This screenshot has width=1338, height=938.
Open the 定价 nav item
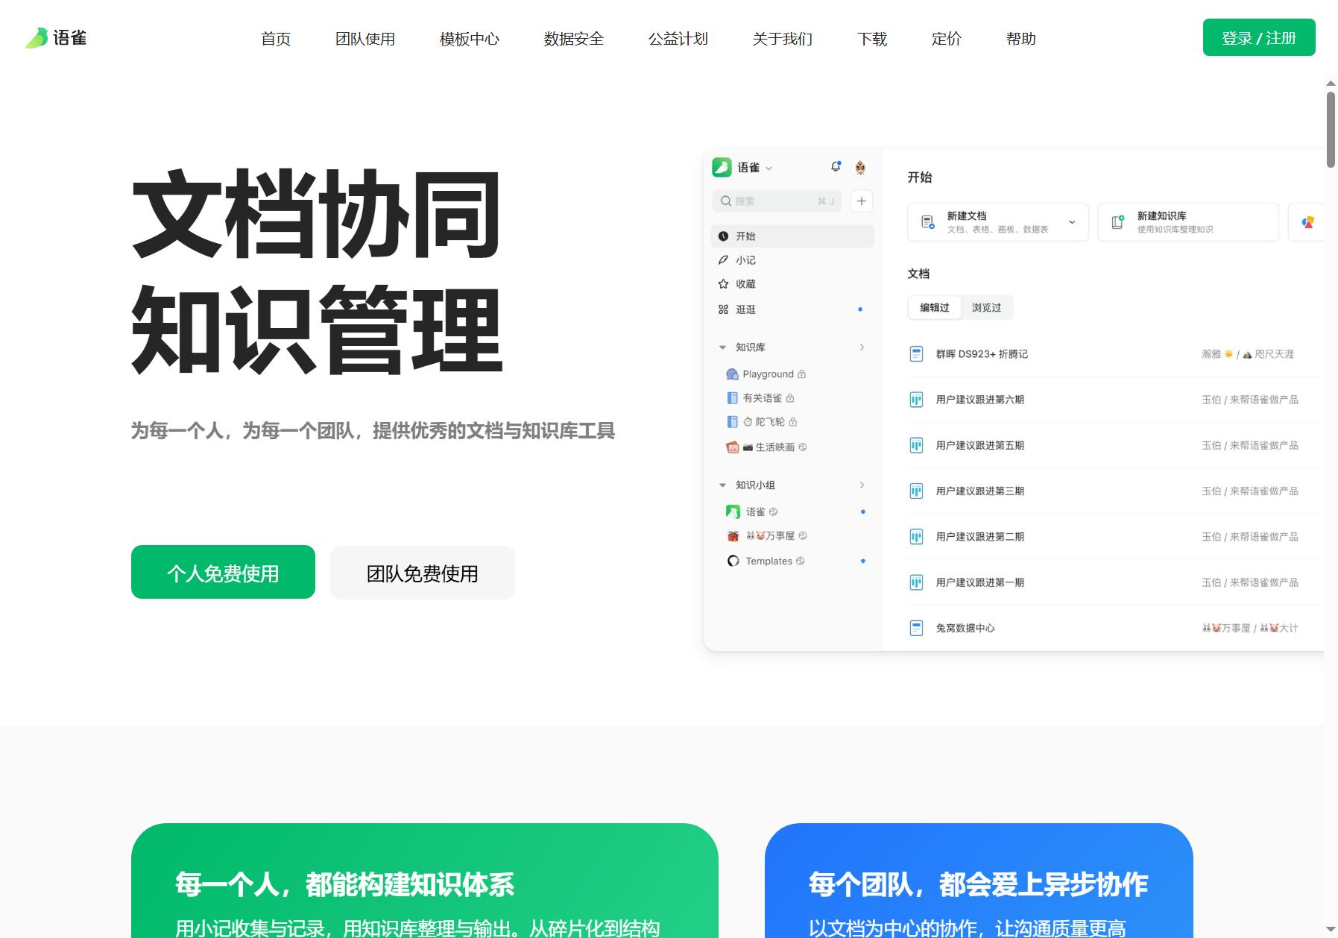947,39
